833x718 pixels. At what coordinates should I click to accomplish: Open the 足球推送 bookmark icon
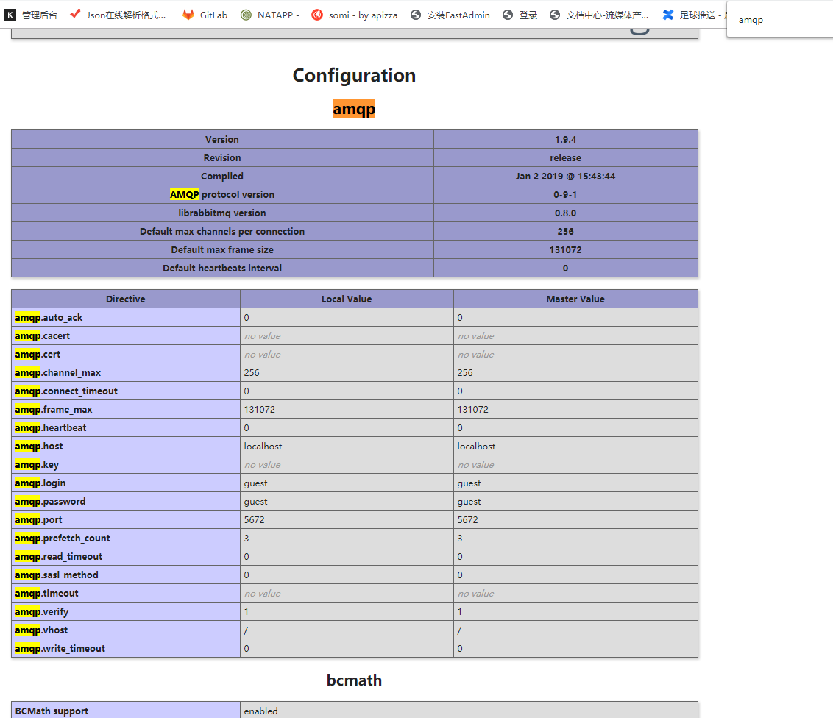(x=667, y=15)
